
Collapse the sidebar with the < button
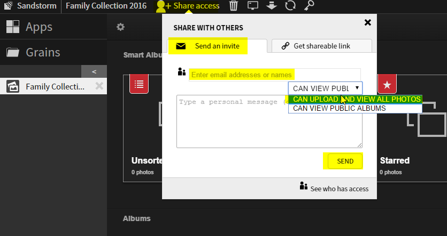pyautogui.click(x=94, y=71)
